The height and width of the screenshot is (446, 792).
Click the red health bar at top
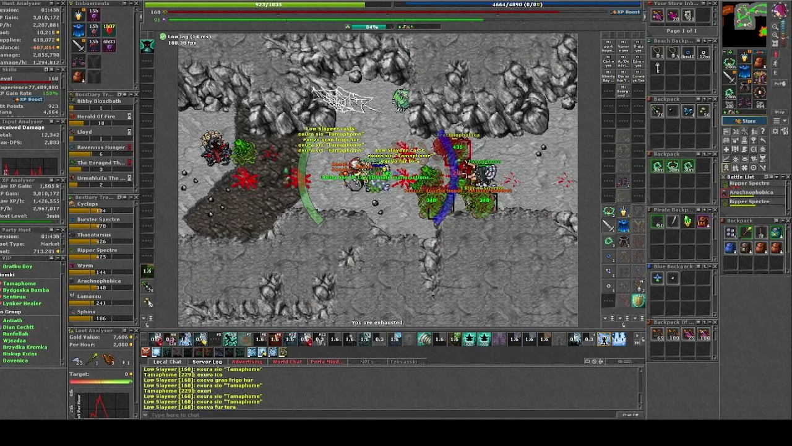pos(390,12)
